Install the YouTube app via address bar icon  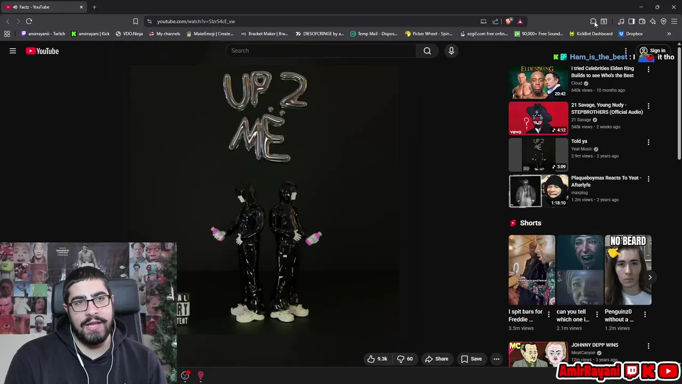tap(483, 21)
